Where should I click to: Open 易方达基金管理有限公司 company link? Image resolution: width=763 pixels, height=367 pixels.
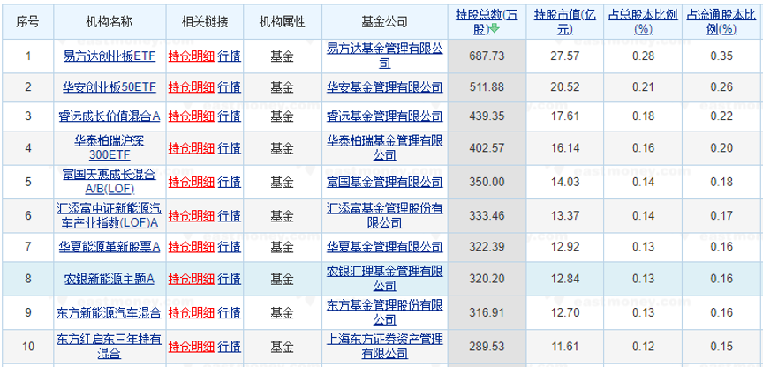(x=384, y=56)
